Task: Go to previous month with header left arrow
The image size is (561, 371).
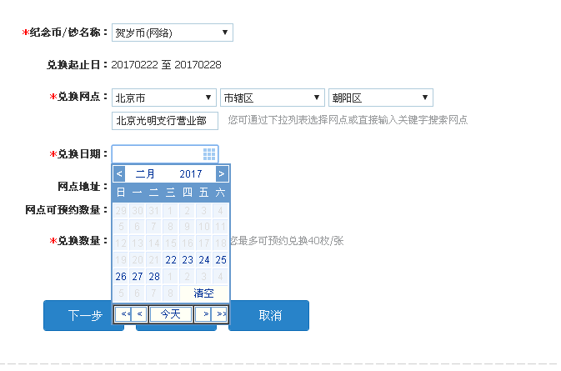Action: pyautogui.click(x=119, y=174)
